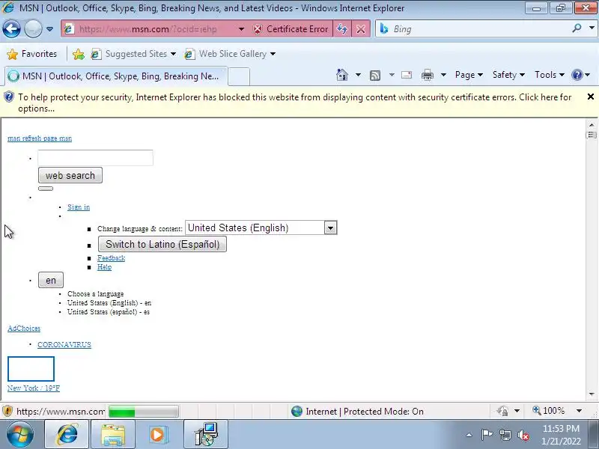599x449 pixels.
Task: Open the Safety menu
Action: (x=508, y=75)
